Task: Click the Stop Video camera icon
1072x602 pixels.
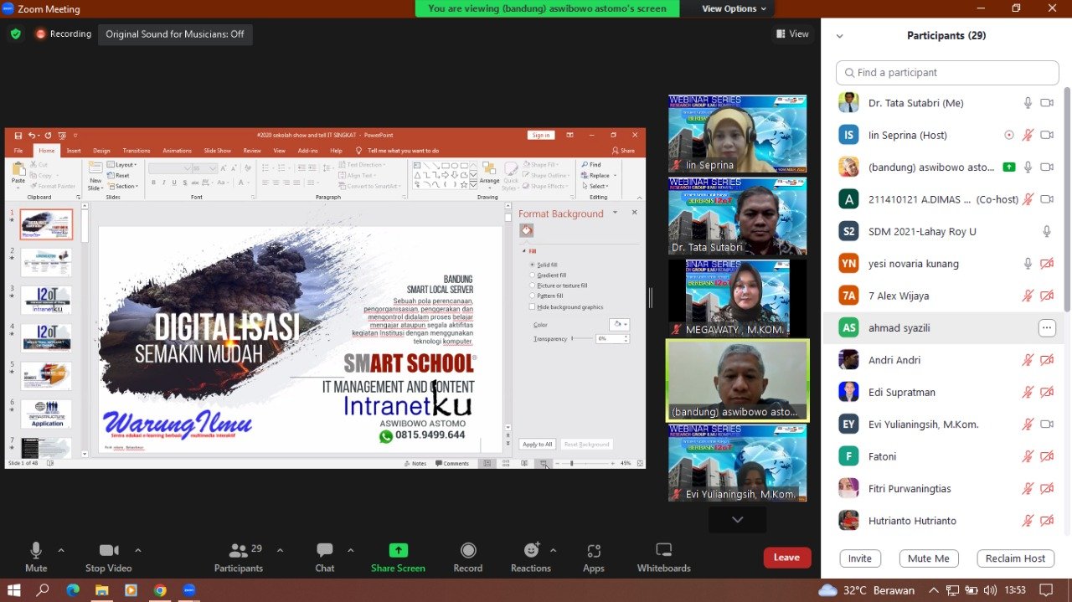Action: click(x=109, y=550)
